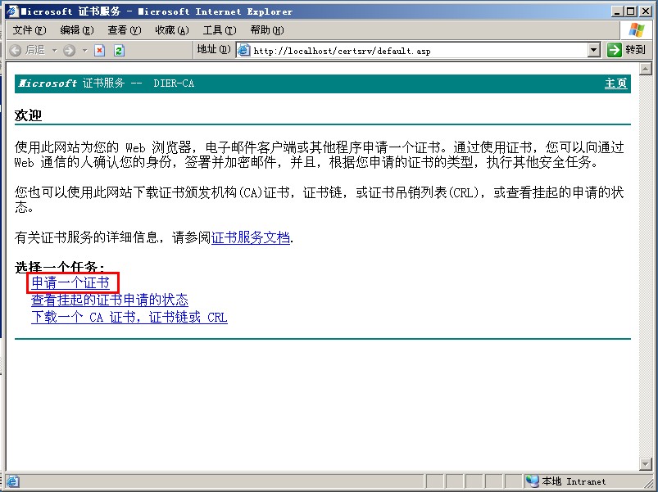Open the 工具(T) menu
The height and width of the screenshot is (492, 658).
pos(219,30)
